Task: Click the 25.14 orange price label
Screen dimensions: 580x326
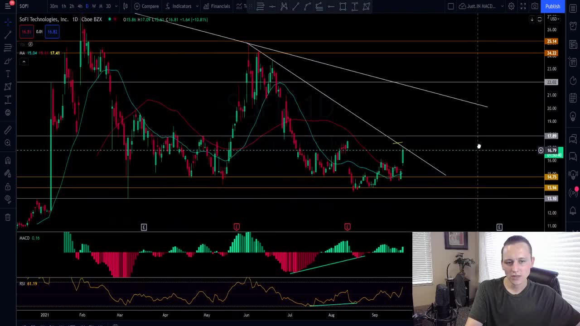Action: point(551,41)
